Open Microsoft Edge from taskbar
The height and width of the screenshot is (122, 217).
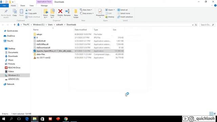[x=27, y=119]
